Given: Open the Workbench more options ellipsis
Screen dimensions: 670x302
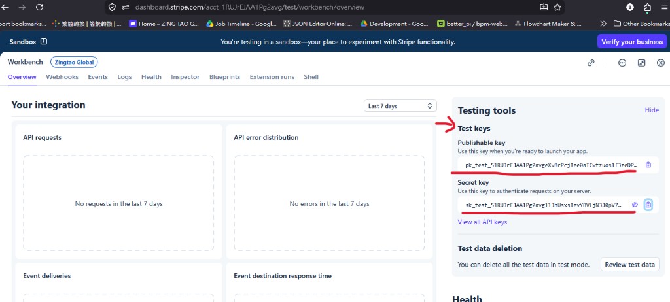Looking at the screenshot, I should (622, 63).
